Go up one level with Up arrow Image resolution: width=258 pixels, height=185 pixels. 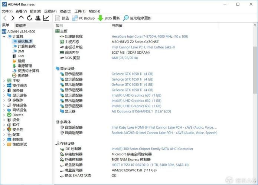[x=21, y=18]
